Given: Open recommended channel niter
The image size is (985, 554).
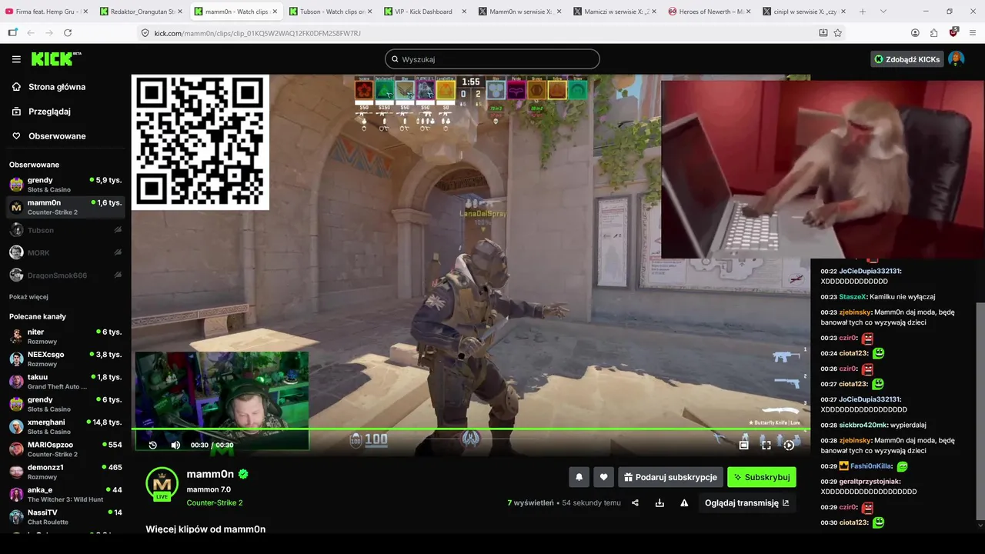Looking at the screenshot, I should [65, 336].
